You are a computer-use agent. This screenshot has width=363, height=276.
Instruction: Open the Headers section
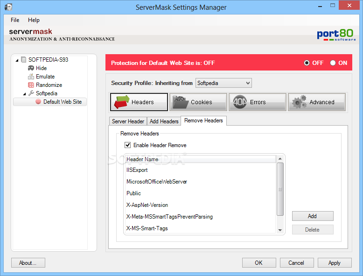point(139,102)
